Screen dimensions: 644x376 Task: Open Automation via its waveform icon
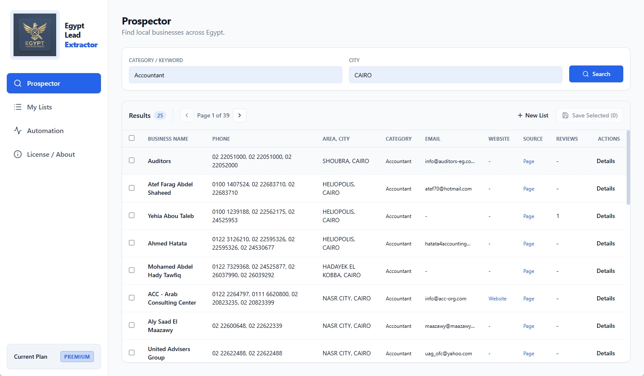pyautogui.click(x=18, y=131)
